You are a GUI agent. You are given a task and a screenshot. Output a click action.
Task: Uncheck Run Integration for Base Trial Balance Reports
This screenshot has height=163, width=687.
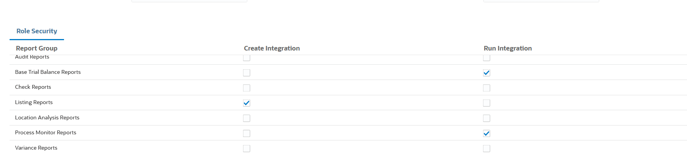pyautogui.click(x=486, y=73)
